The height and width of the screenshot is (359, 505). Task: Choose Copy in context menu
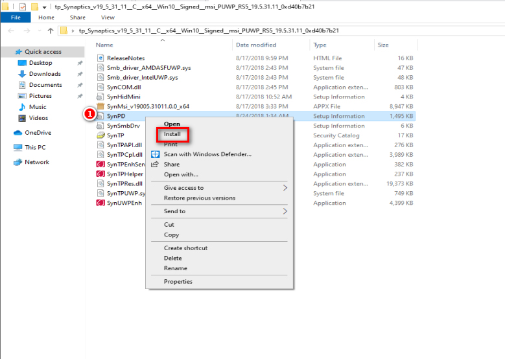[171, 235]
